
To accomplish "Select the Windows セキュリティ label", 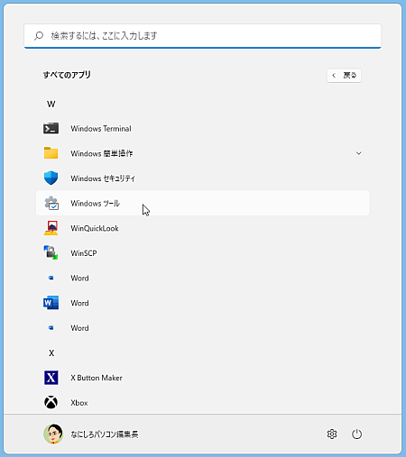I will click(x=103, y=178).
